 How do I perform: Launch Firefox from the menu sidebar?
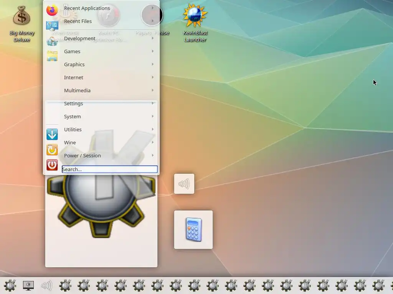(x=52, y=10)
